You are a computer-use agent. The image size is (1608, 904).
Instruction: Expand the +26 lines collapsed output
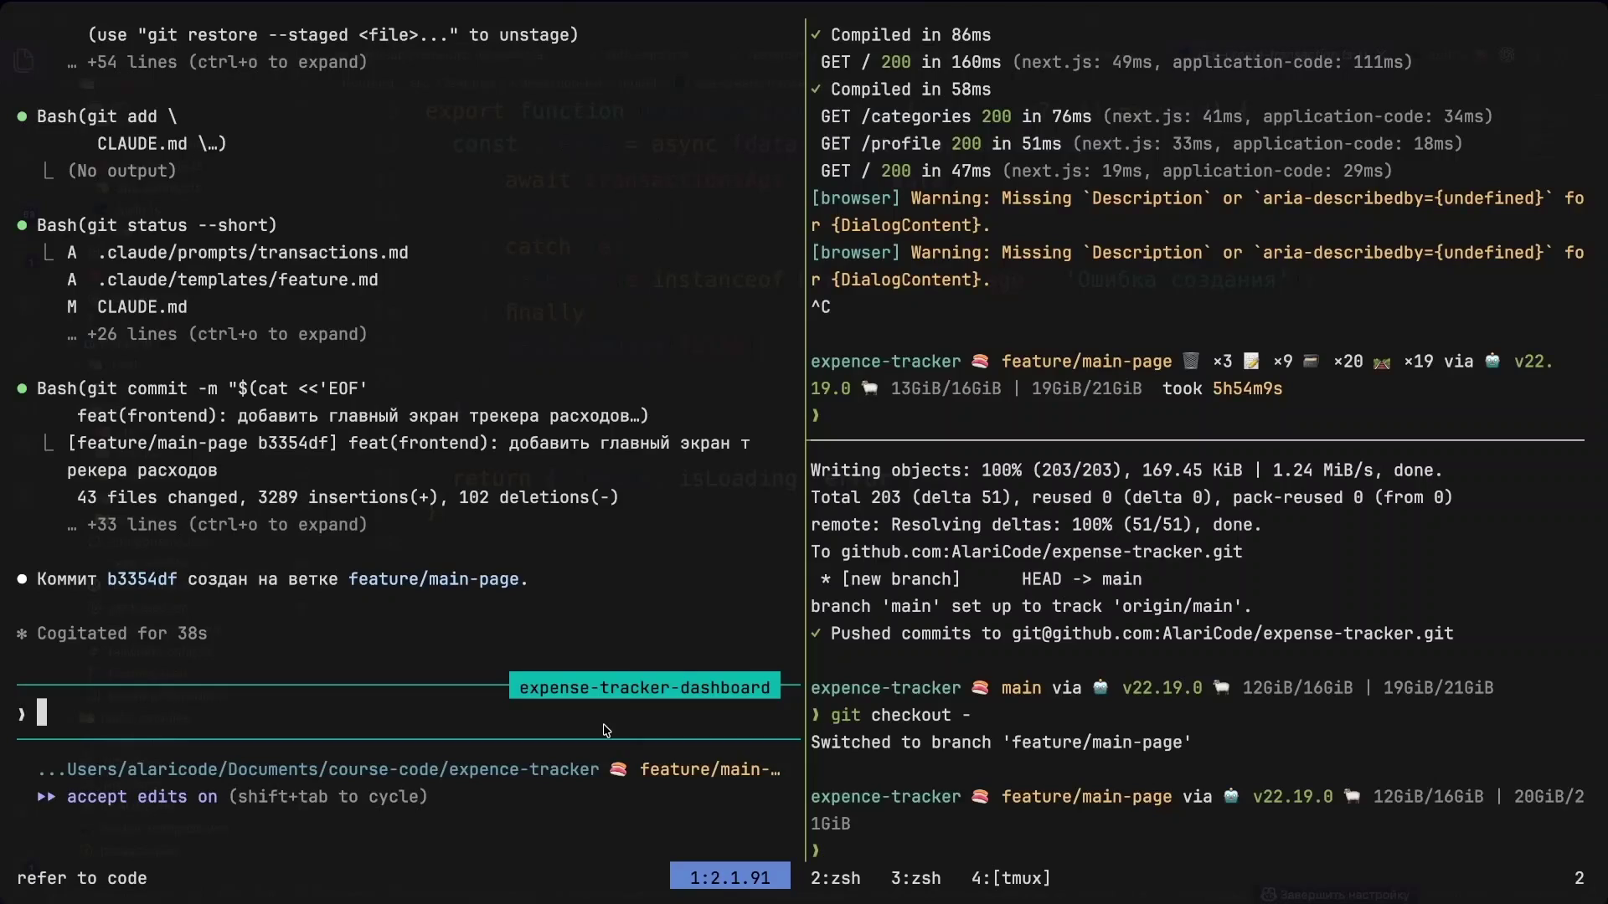click(x=217, y=334)
